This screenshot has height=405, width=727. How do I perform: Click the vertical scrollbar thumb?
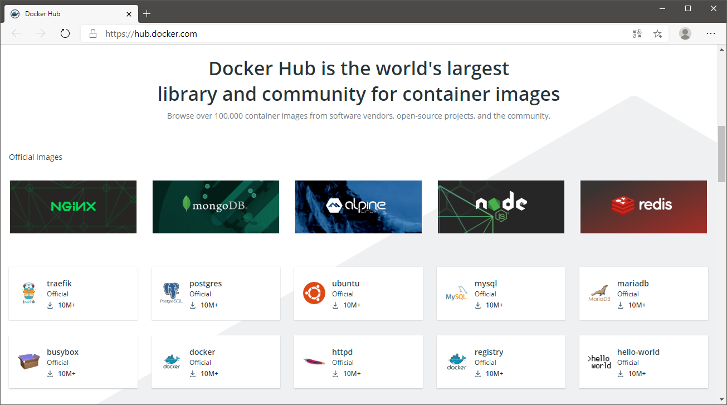[721, 154]
